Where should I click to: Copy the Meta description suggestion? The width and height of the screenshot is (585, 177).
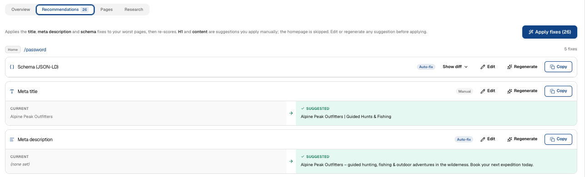558,139
